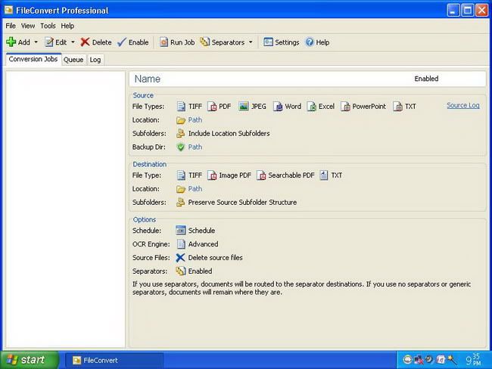492x369 pixels.
Task: Click the PowerPoint file type icon
Action: [x=345, y=107]
